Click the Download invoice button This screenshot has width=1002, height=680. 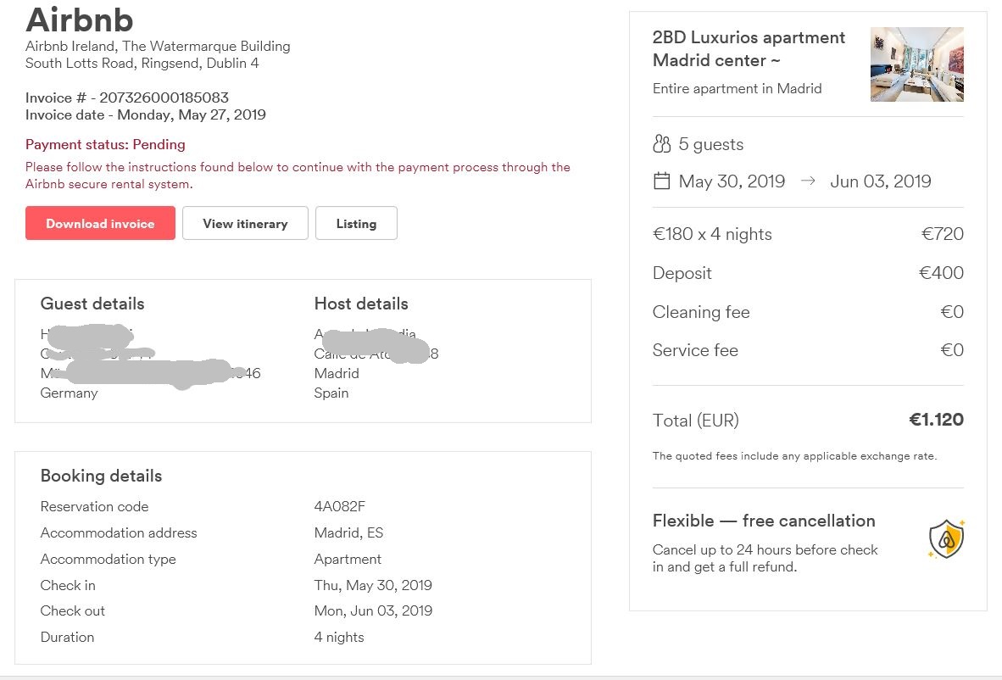pos(100,223)
